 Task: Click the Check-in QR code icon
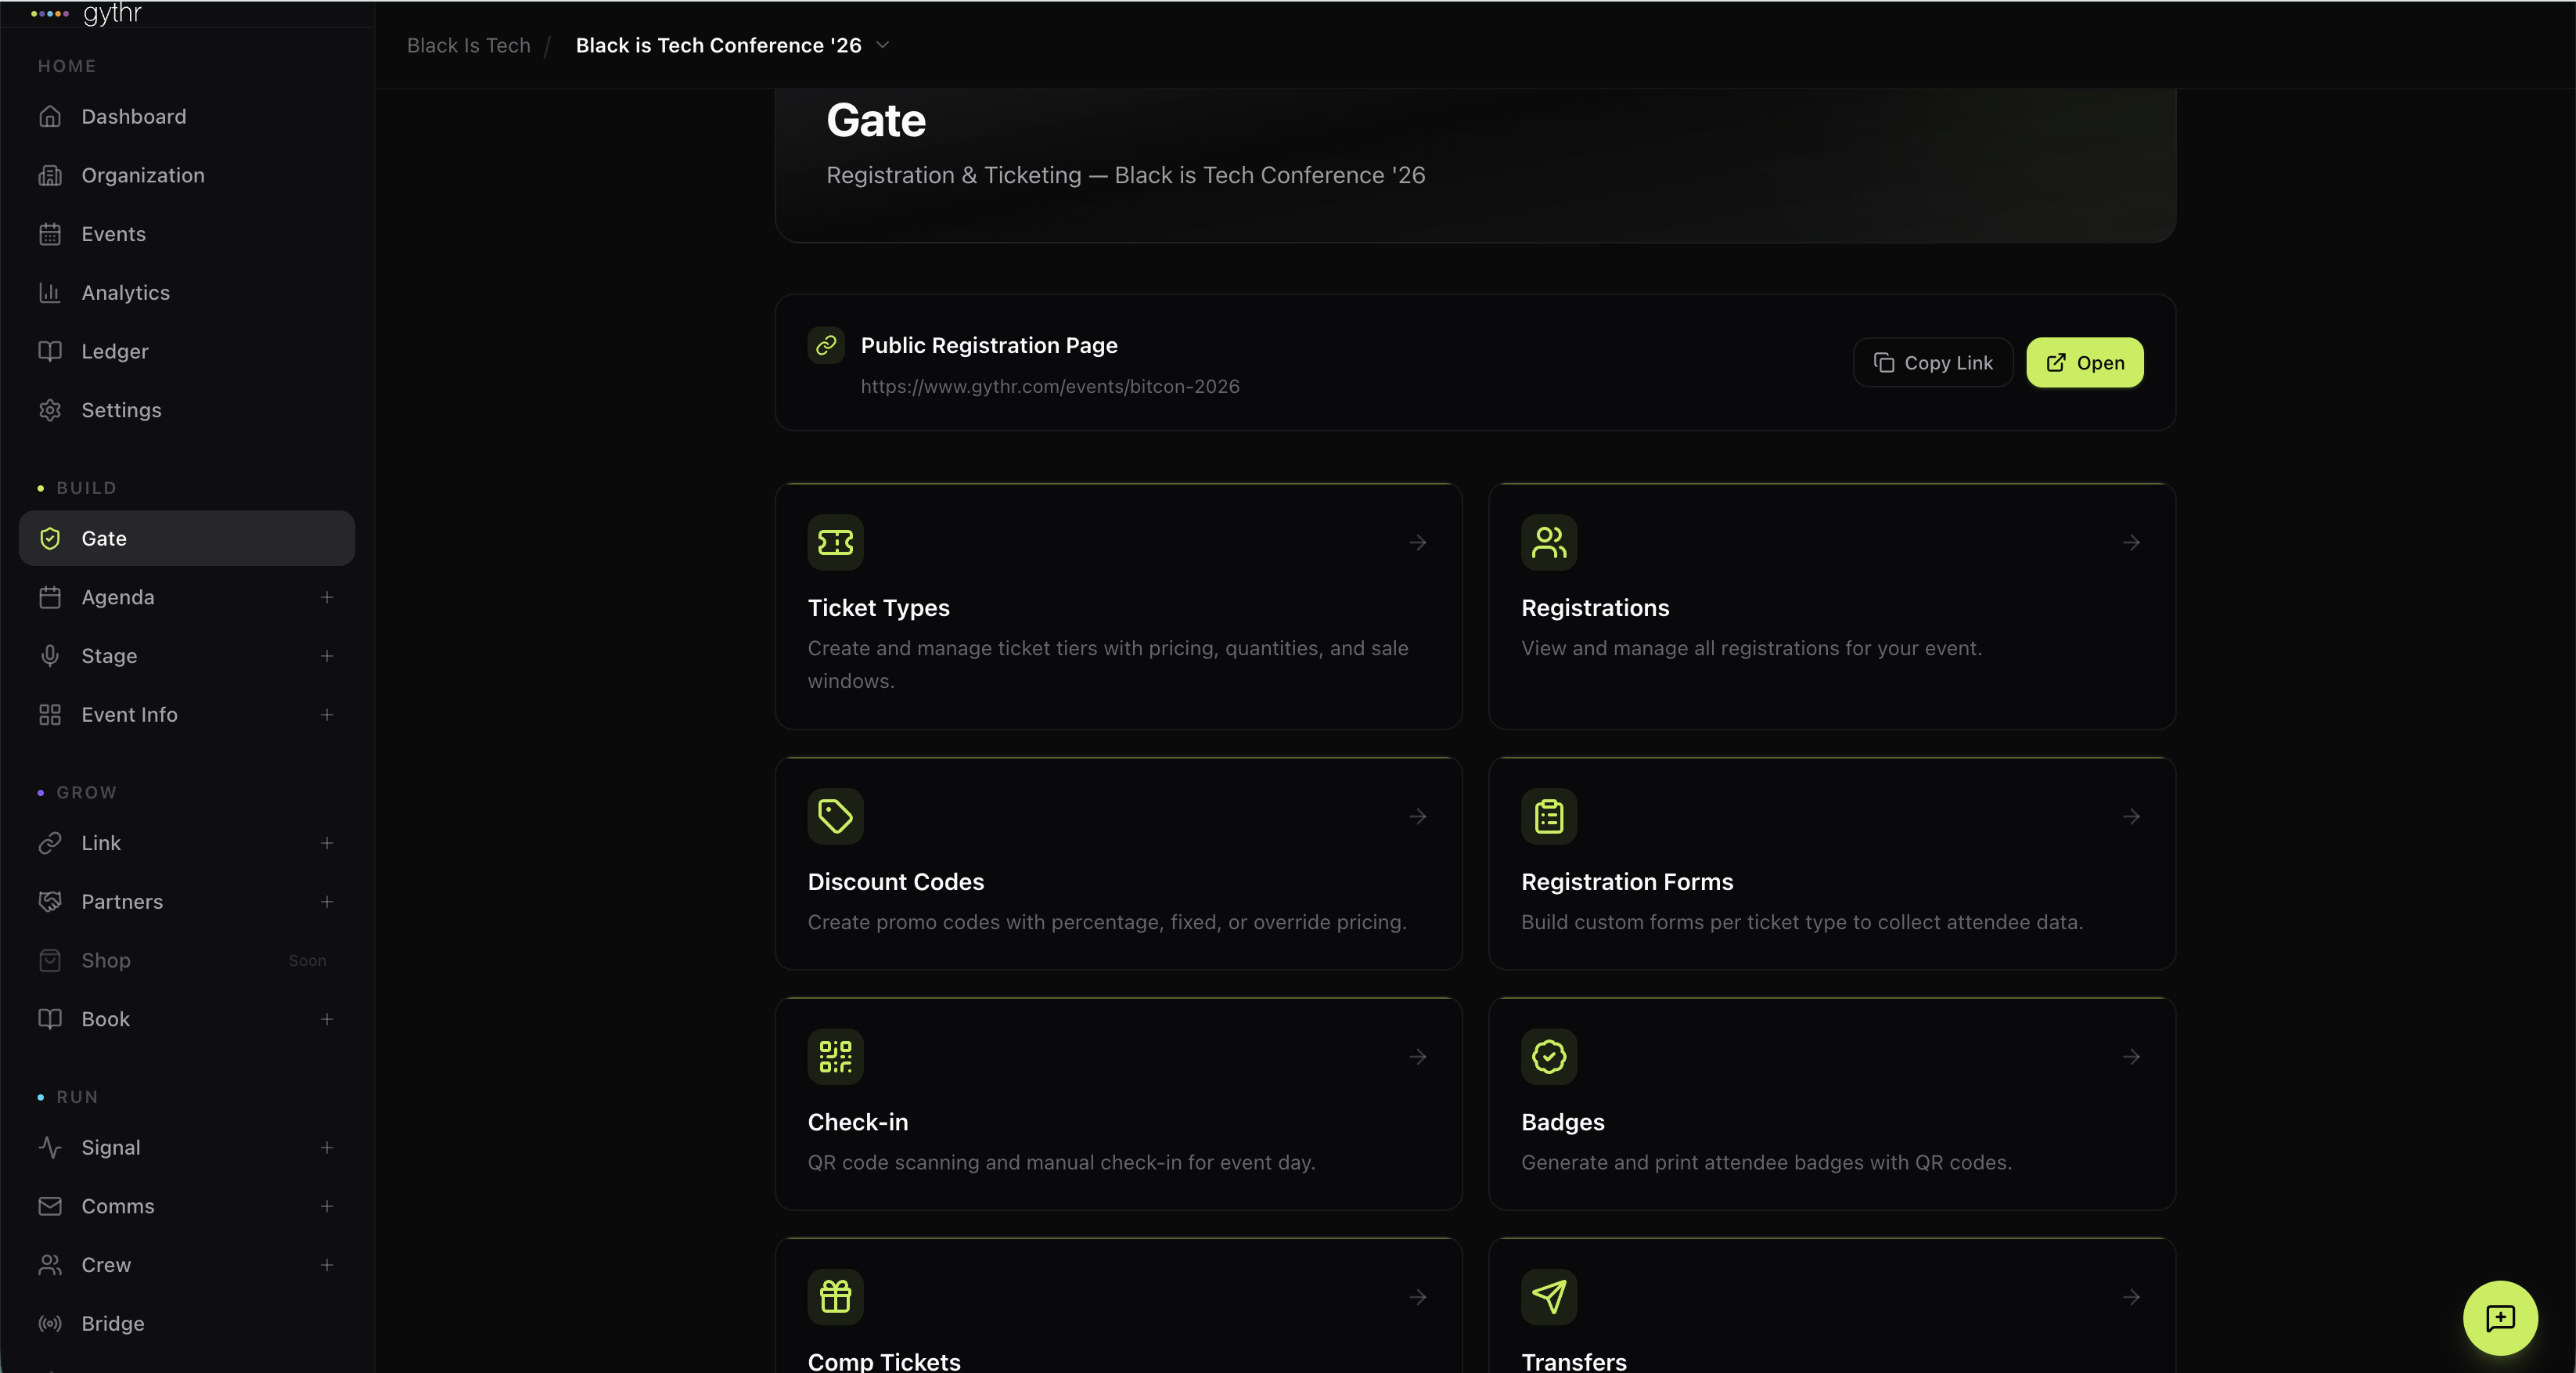(834, 1056)
